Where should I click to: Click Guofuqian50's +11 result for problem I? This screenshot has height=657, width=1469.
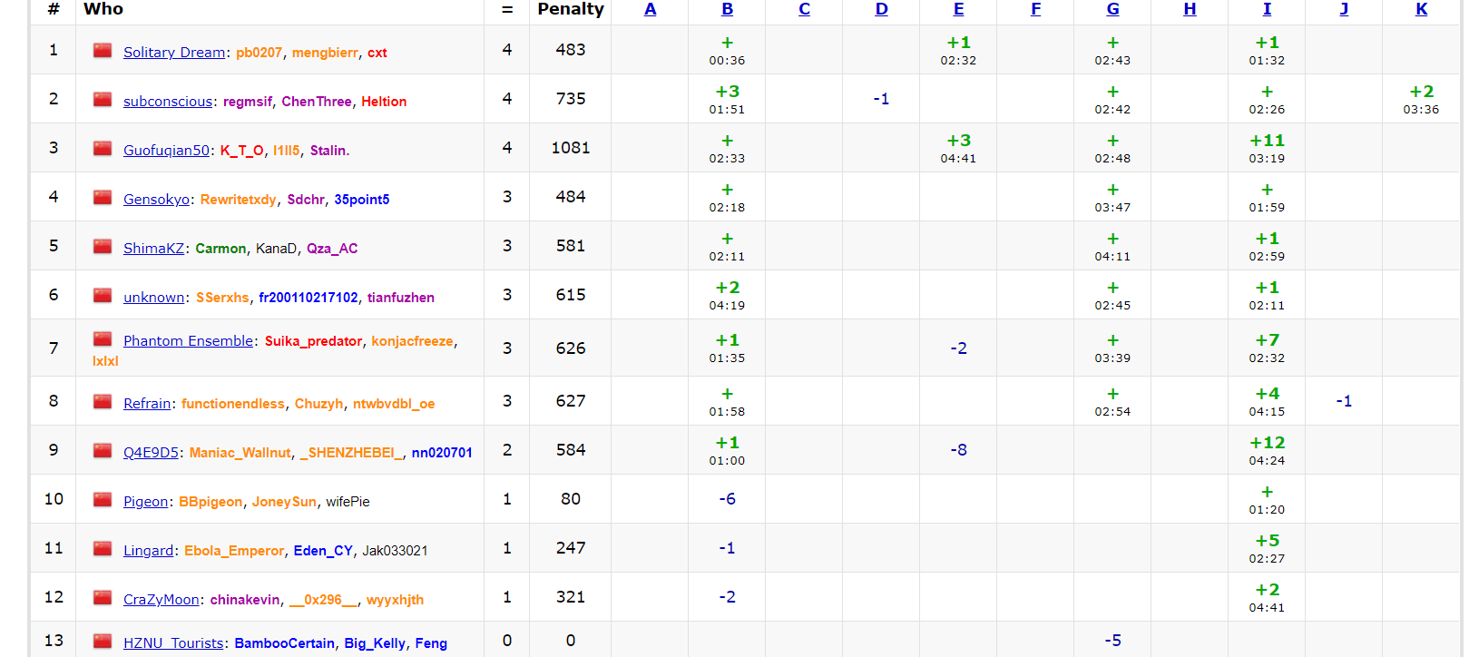click(1267, 142)
